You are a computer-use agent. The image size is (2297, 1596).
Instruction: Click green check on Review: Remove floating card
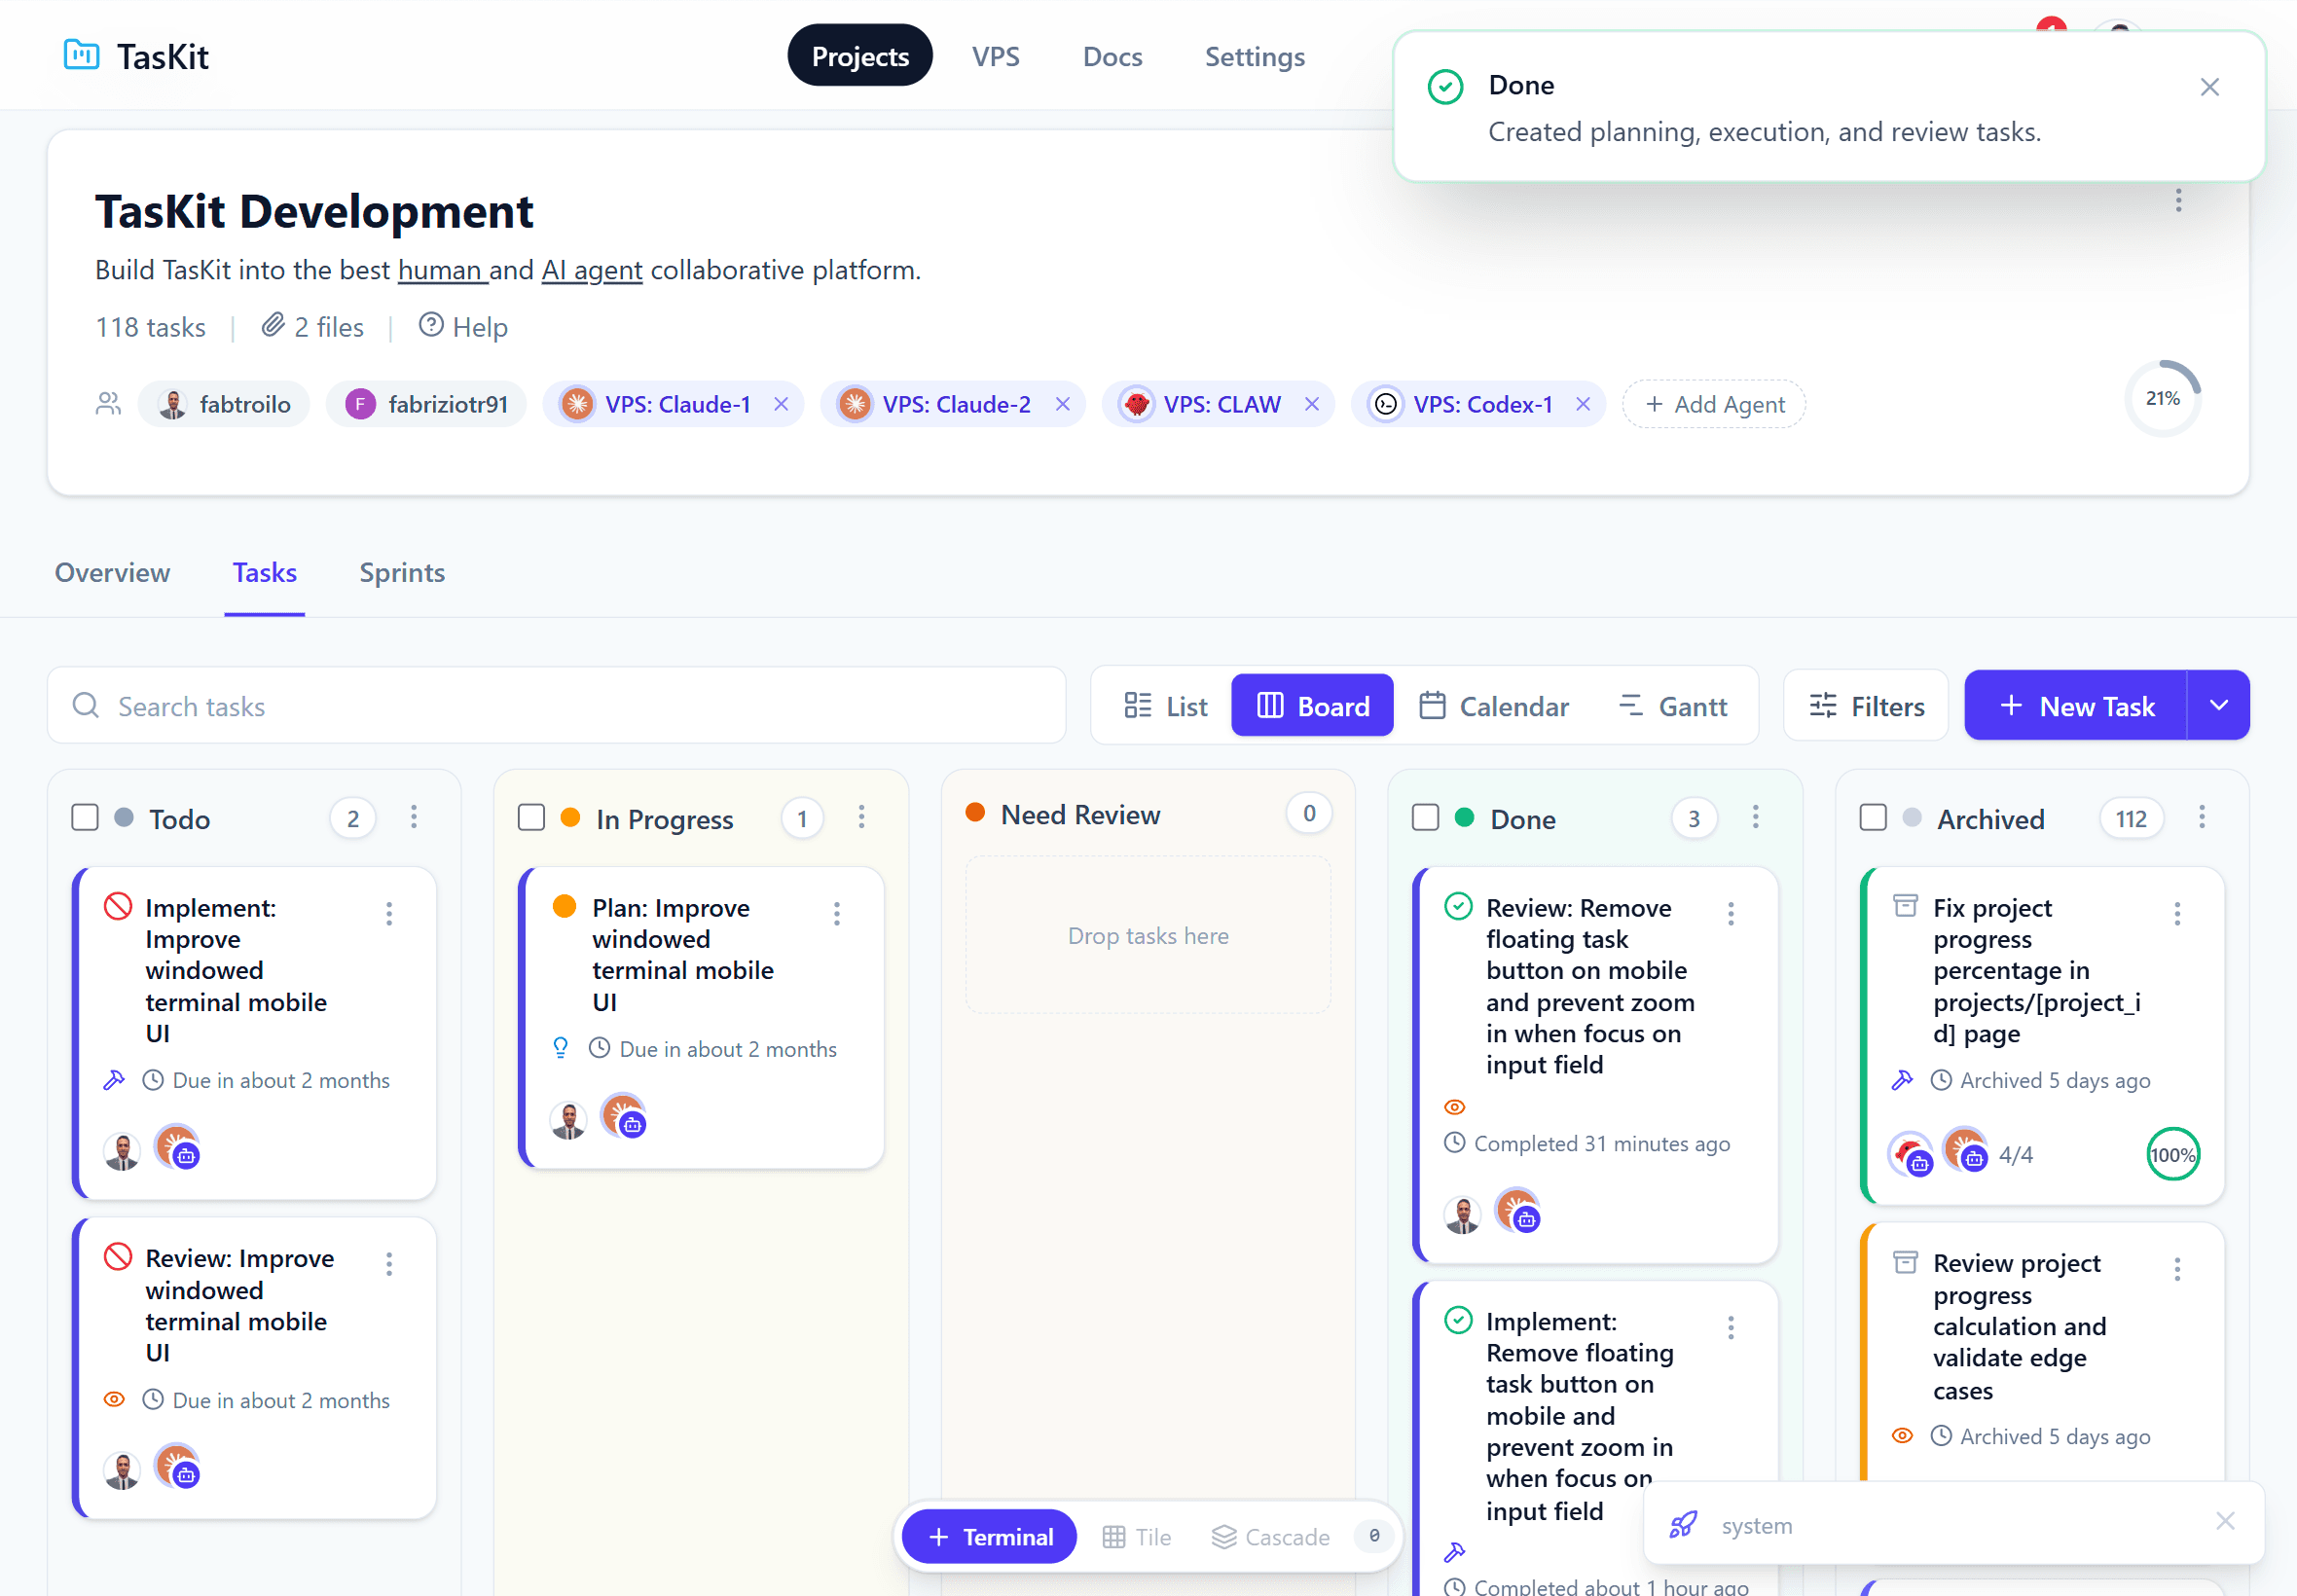point(1459,907)
